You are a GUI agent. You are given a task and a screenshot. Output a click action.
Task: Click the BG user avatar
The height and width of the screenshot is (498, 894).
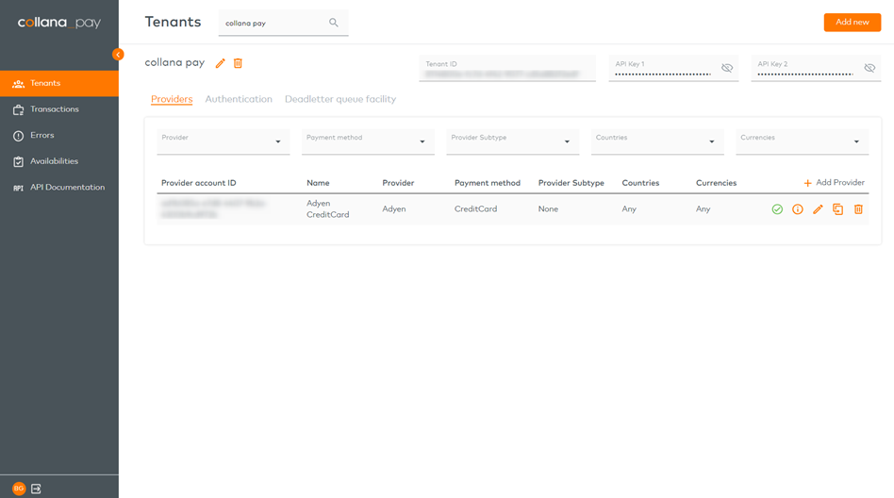(x=19, y=489)
